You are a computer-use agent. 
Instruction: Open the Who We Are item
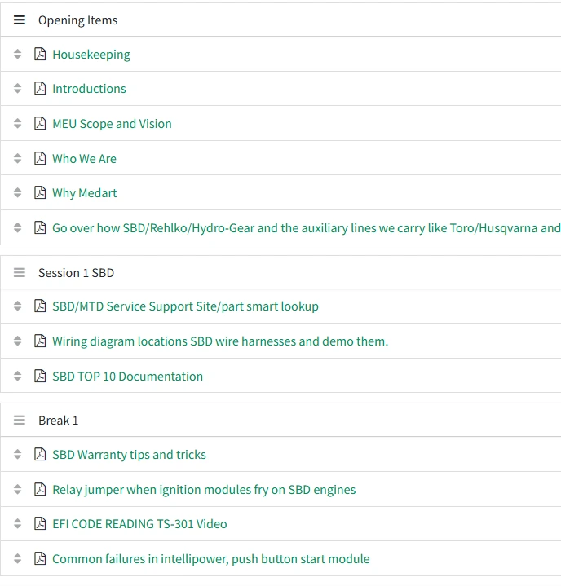click(84, 158)
